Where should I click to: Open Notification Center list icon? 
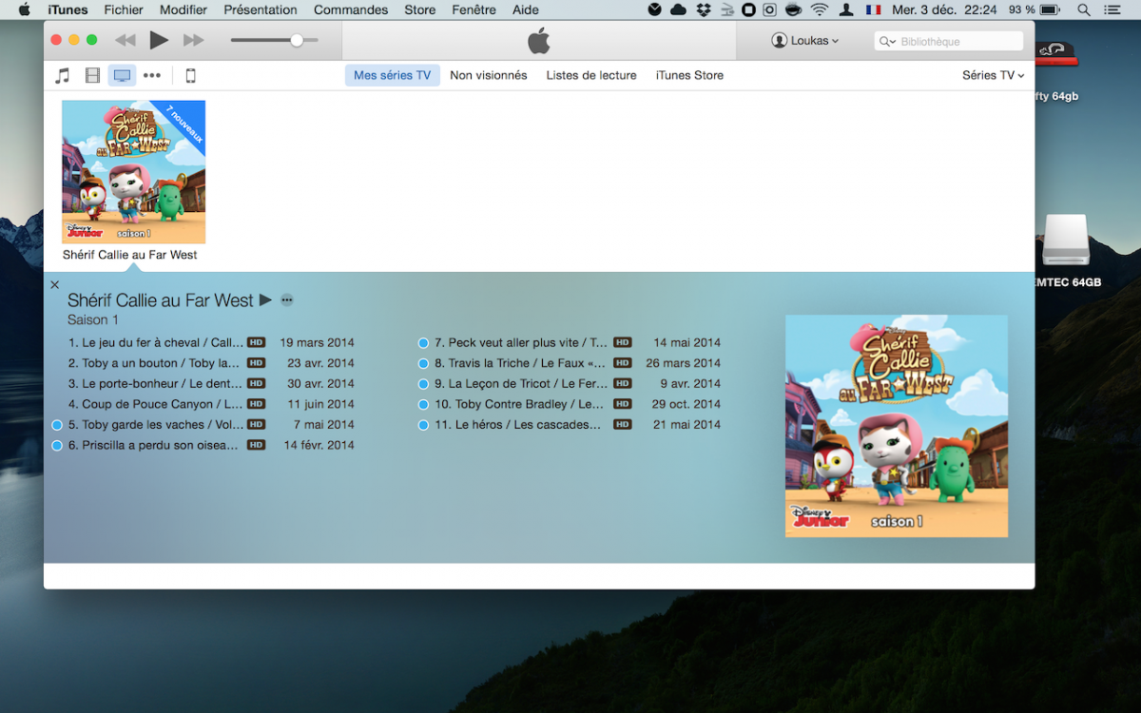pos(1112,10)
